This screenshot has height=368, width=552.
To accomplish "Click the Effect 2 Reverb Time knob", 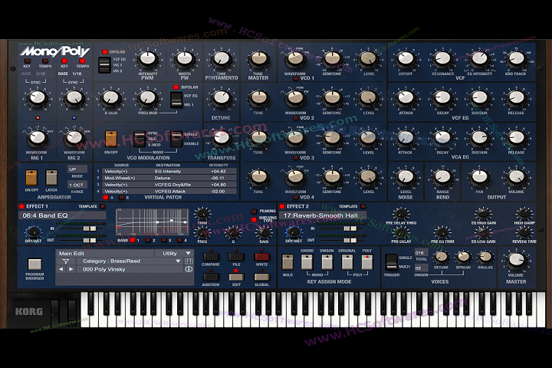I will tap(524, 232).
